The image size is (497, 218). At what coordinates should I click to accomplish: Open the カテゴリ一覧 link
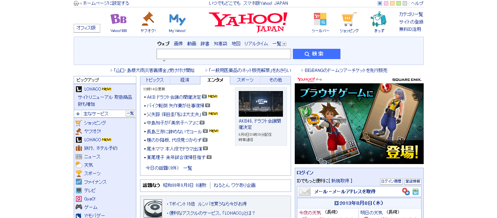[411, 14]
